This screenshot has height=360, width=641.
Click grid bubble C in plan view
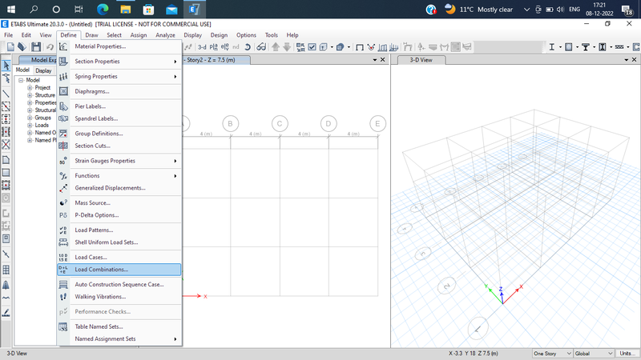[280, 124]
